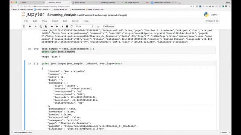Viewport: 241px width, 135px height.
Task: Copy selected cell using the copy icon
Action: pyautogui.click(x=41, y=27)
